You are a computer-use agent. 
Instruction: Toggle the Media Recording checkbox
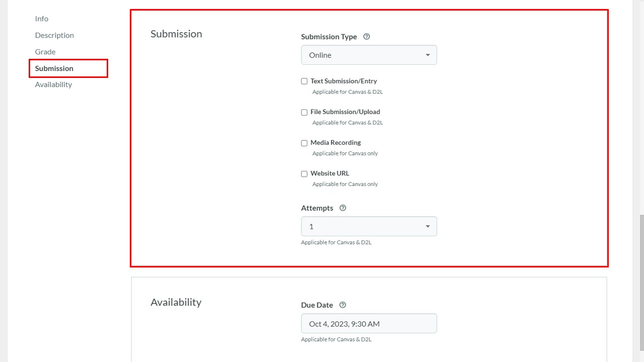(304, 143)
